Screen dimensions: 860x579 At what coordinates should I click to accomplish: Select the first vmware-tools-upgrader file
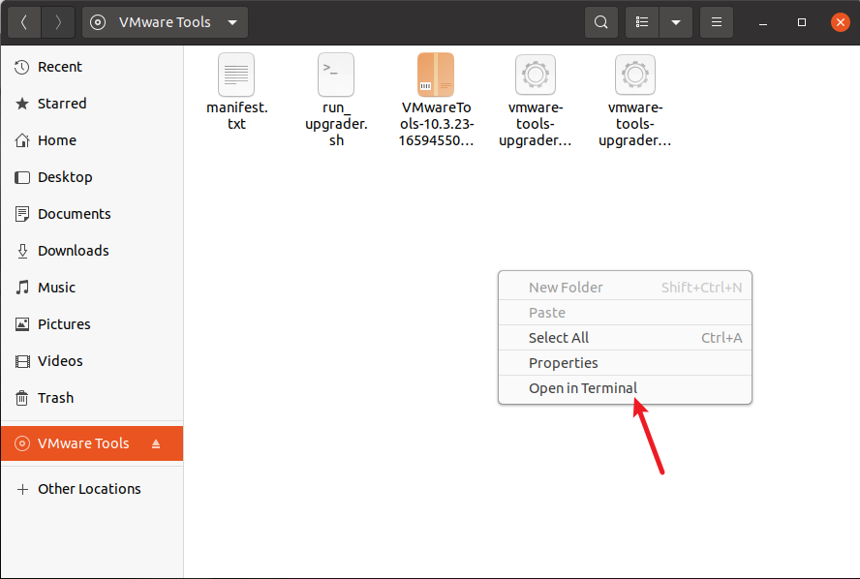click(535, 75)
